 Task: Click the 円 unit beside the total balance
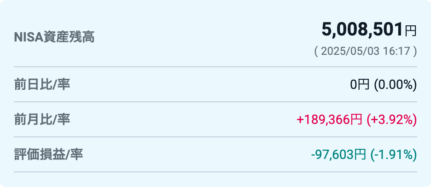pyautogui.click(x=411, y=31)
